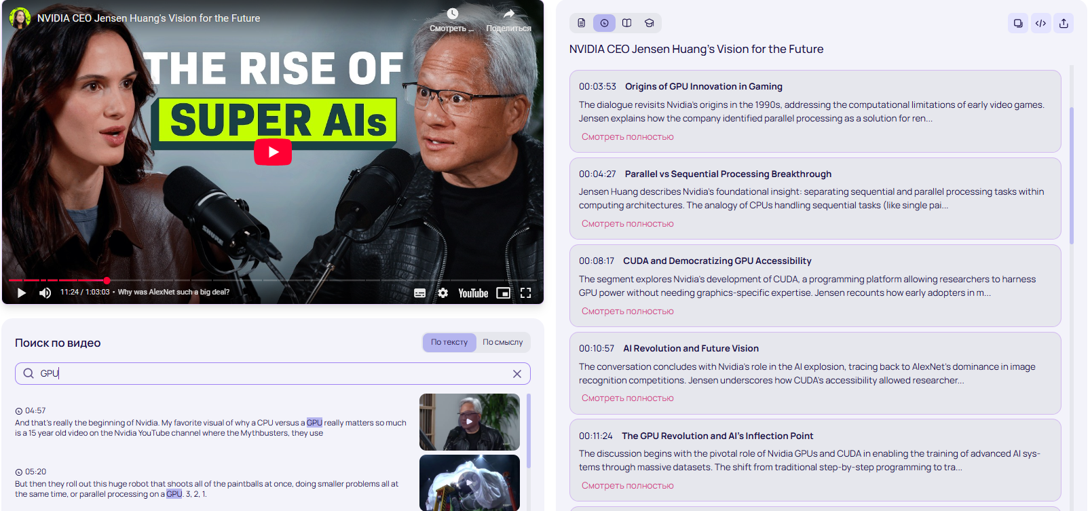Open the document view icon tab

coord(582,23)
